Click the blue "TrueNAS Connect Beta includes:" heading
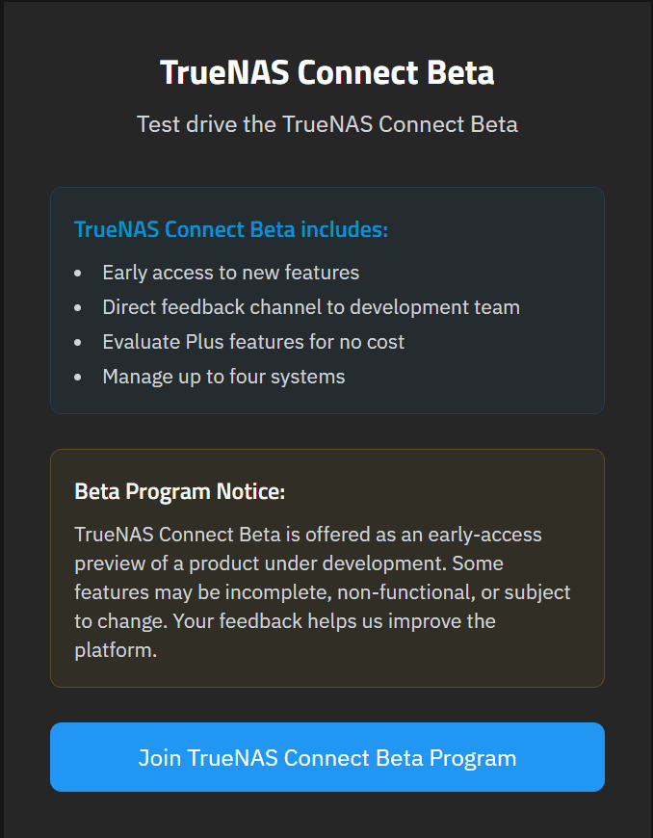Image resolution: width=653 pixels, height=838 pixels. 231,229
